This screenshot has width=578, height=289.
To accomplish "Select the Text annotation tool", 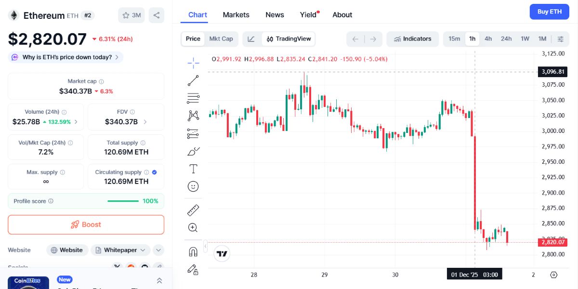I will click(x=193, y=169).
